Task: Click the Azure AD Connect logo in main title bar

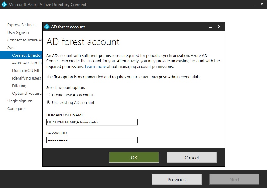Action: click(4, 5)
